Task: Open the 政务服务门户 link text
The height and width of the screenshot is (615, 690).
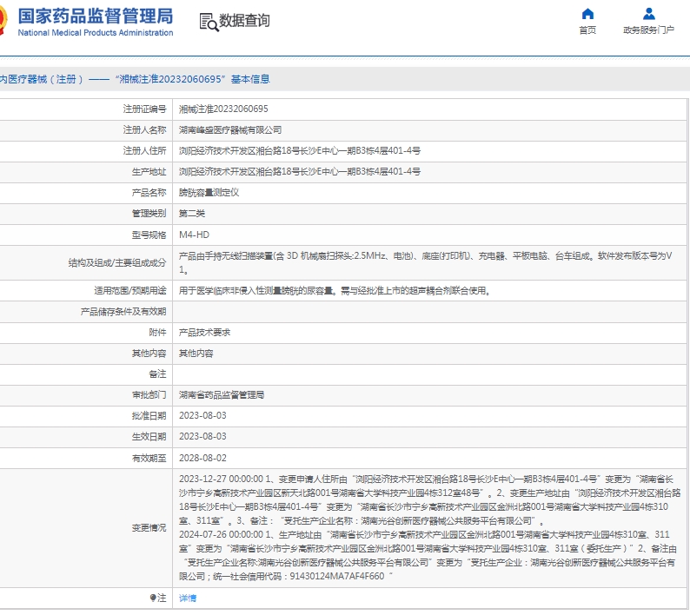Action: point(648,30)
